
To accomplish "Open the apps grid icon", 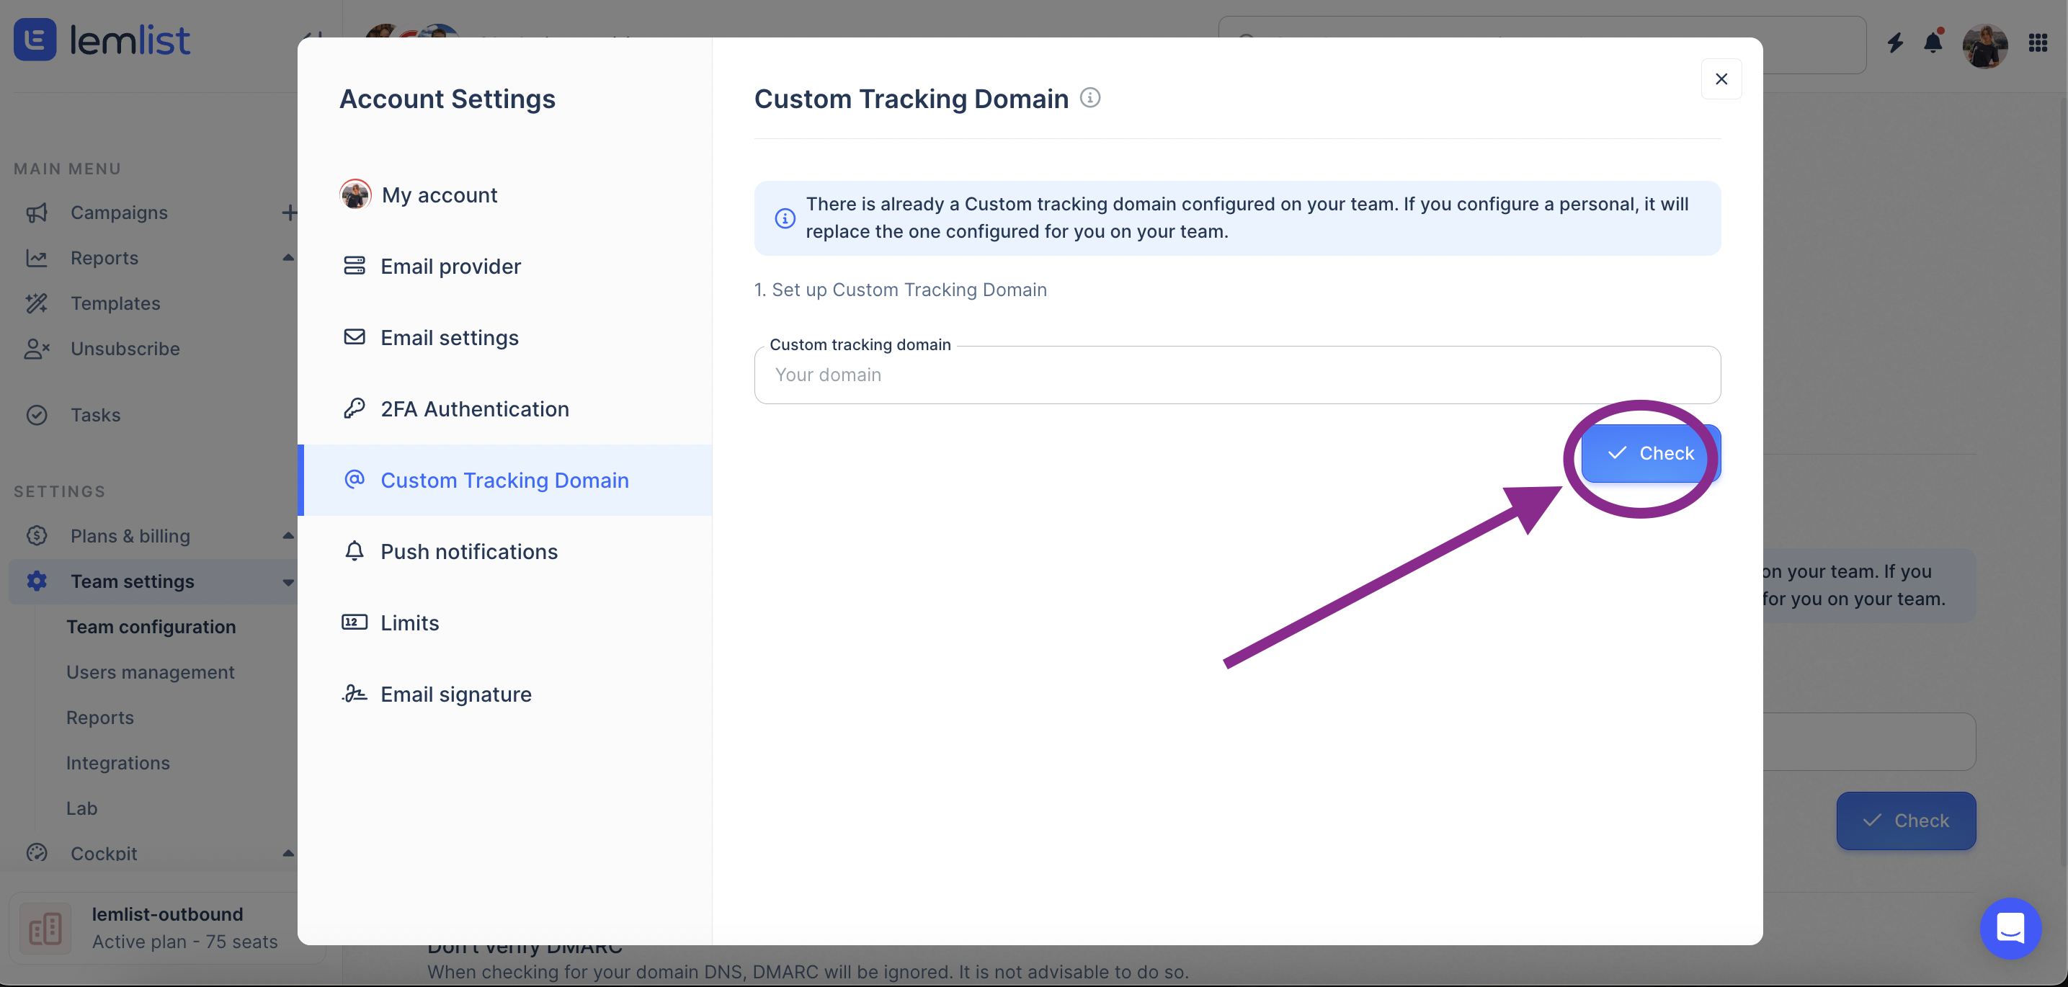I will click(2038, 43).
